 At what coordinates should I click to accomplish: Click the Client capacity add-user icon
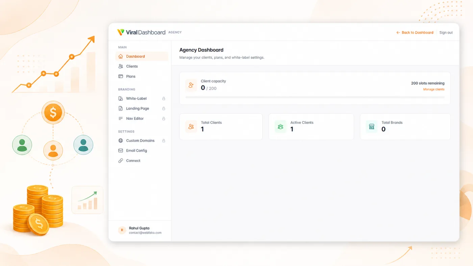click(x=191, y=85)
